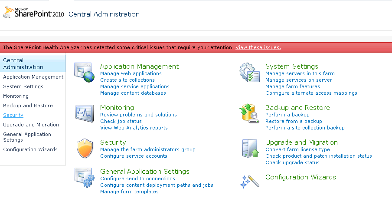Open Manage form templates
This screenshot has height=202, width=392.
pos(129,192)
